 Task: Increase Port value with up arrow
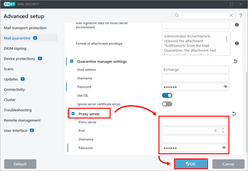(x=223, y=129)
